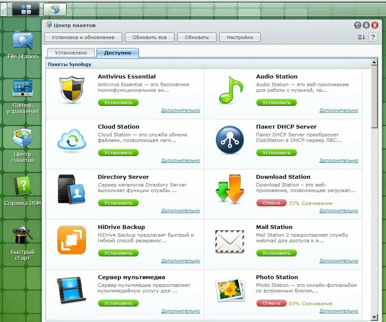Open Дополнительно link for Photo Station

coord(339,311)
